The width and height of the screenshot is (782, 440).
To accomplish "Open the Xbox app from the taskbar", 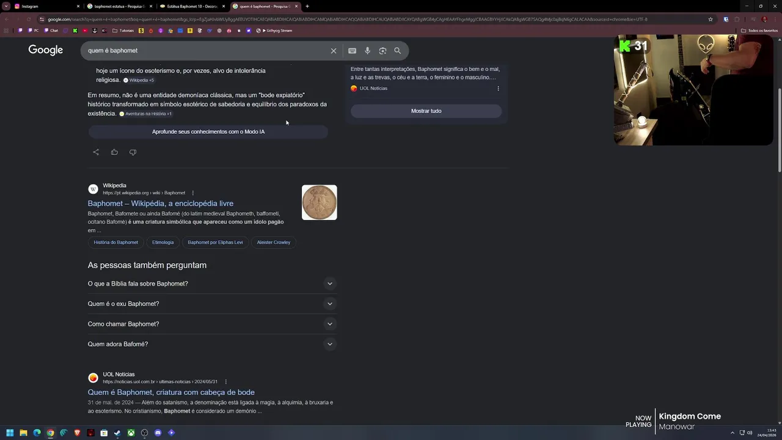I will 131,433.
